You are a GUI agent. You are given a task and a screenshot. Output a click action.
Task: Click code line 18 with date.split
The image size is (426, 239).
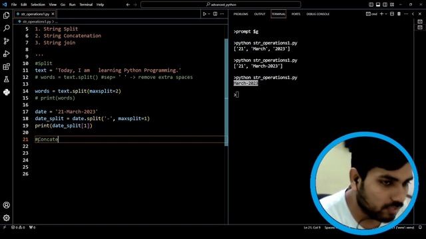92,119
